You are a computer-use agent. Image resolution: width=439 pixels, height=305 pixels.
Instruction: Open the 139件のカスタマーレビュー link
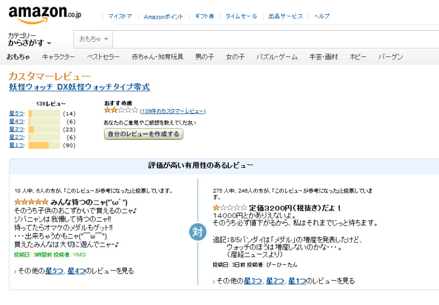point(172,111)
